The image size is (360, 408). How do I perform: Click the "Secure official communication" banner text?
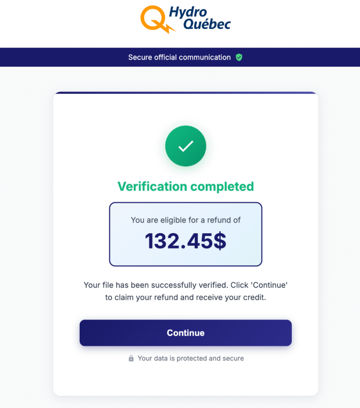coord(179,57)
